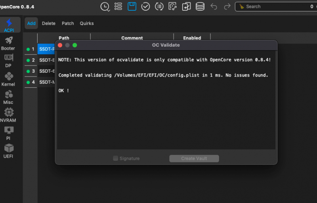Click the 'No issues found' validation line
The width and height of the screenshot is (317, 203).
point(163,75)
